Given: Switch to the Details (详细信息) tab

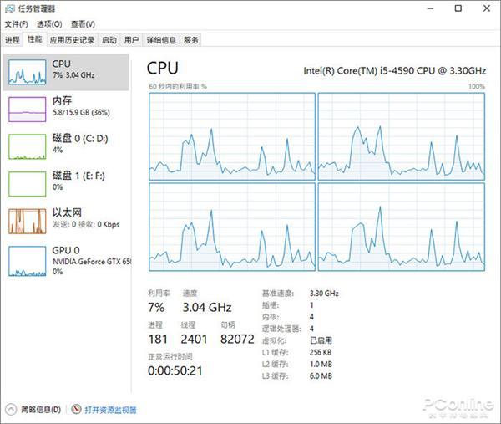Looking at the screenshot, I should pos(161,39).
